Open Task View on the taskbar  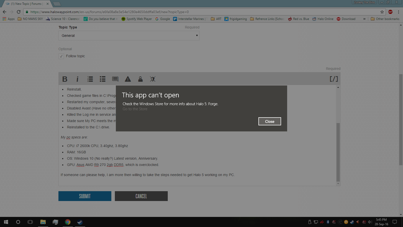(x=30, y=222)
